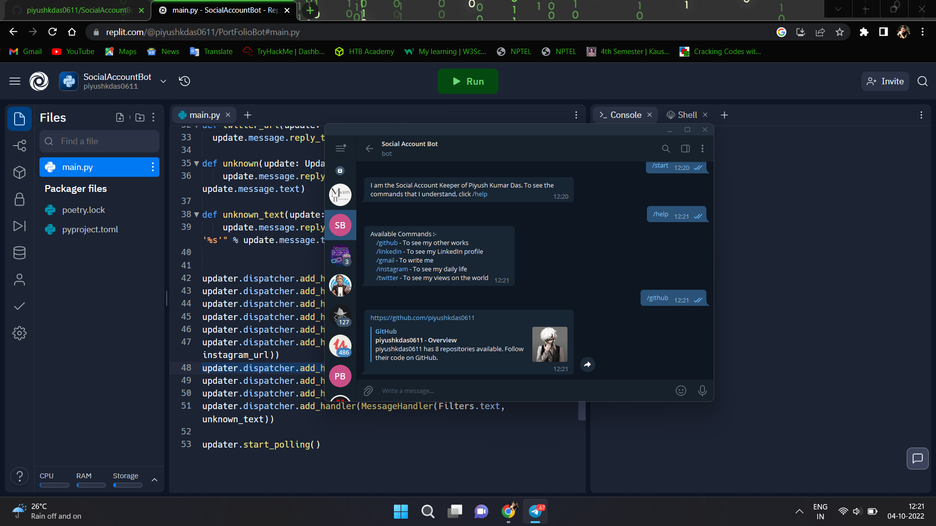Switch to the Console tab
Image resolution: width=936 pixels, height=526 pixels.
pyautogui.click(x=625, y=114)
